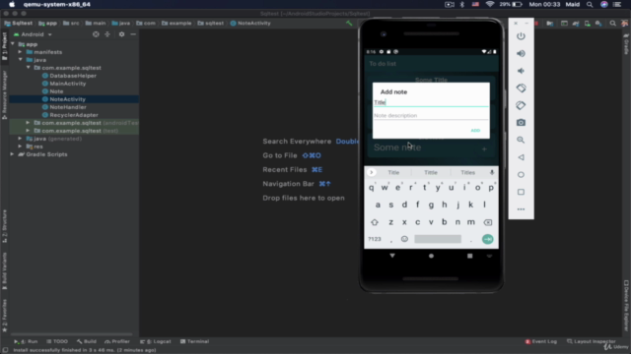Expand the res folder
The image size is (631, 354).
(20, 147)
